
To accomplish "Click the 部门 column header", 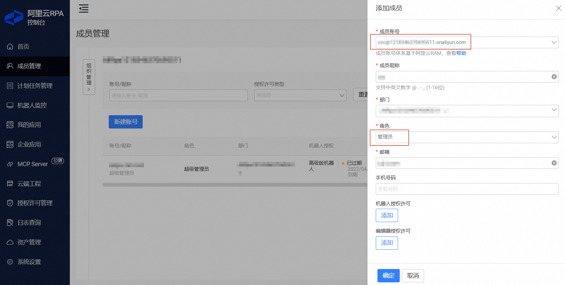I will click(243, 146).
